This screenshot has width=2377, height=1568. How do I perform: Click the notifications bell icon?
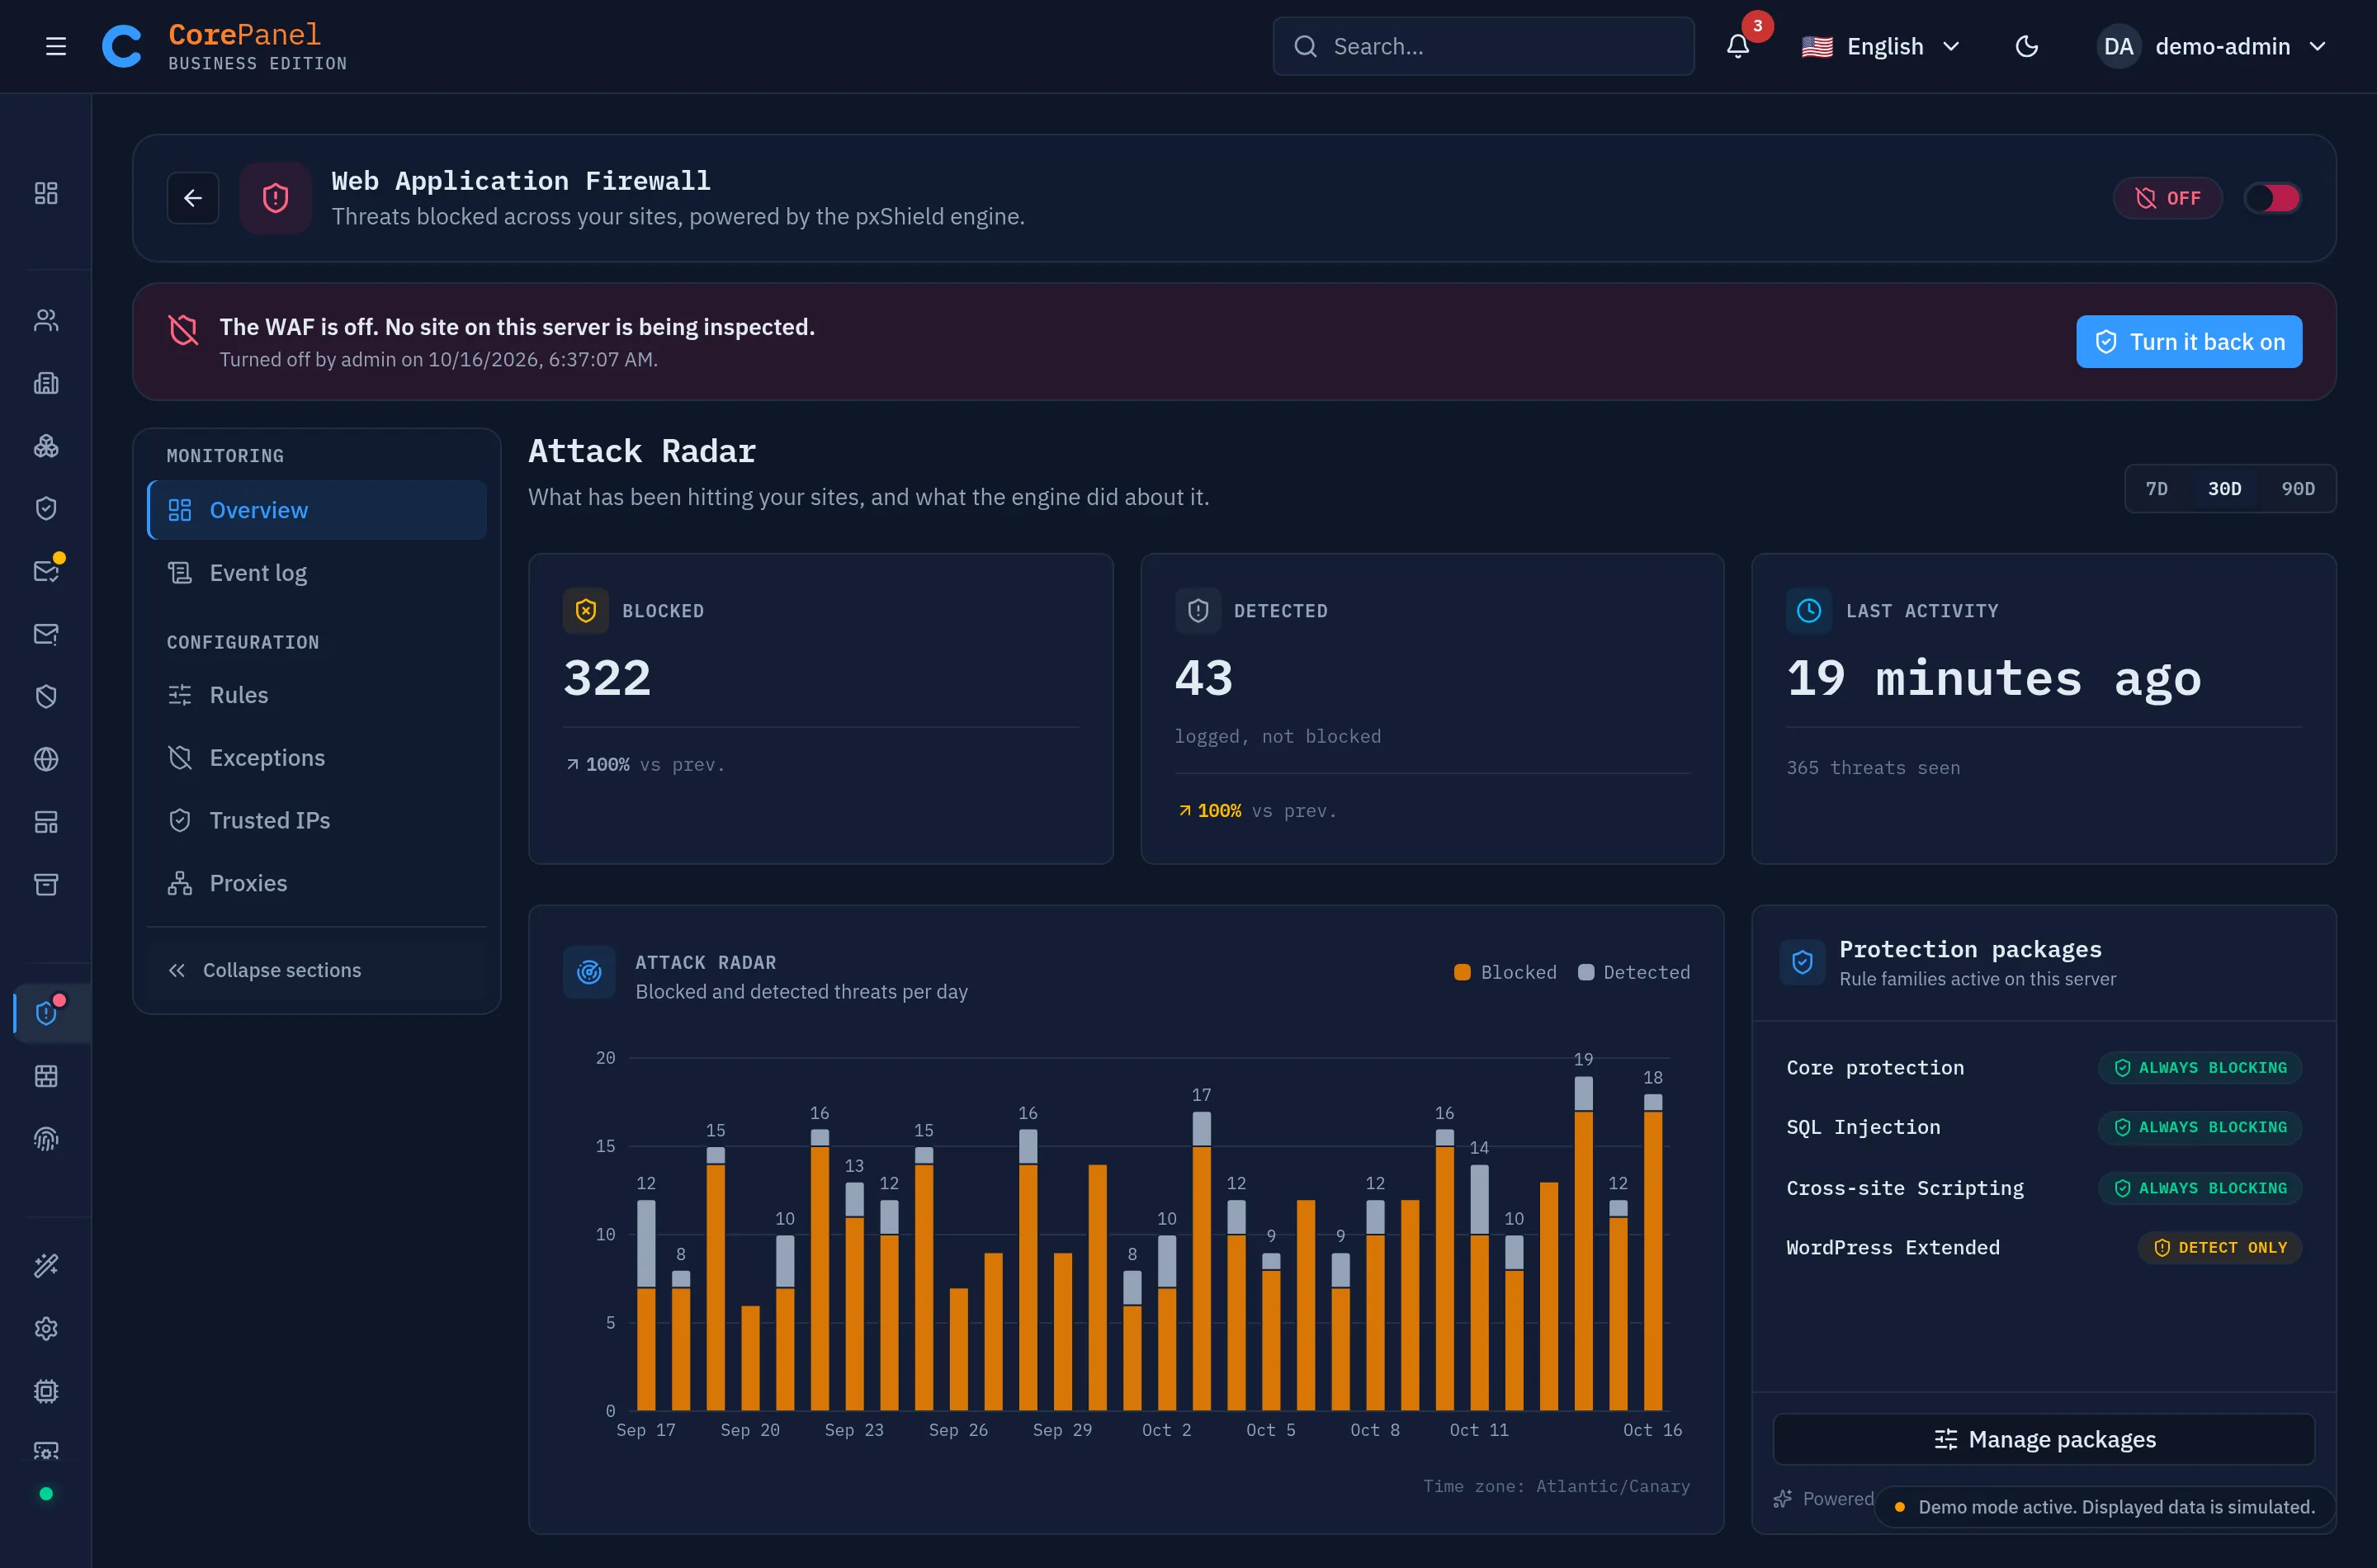click(1738, 46)
